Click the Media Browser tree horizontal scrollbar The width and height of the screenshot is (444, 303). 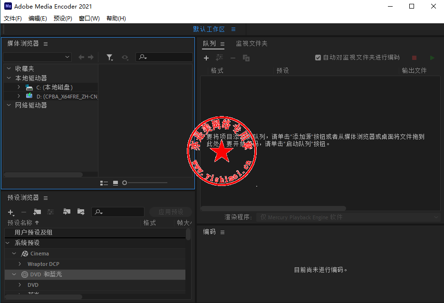(43, 175)
